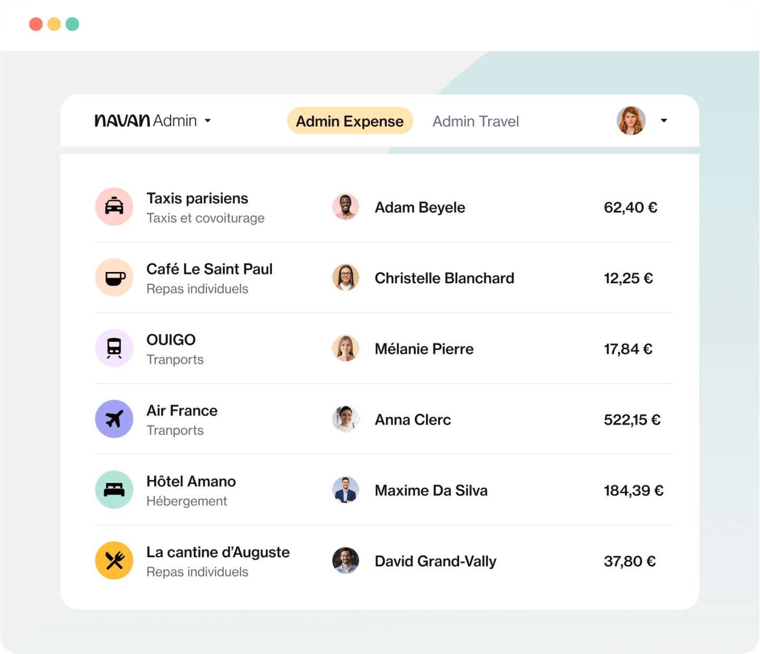Select the Taxis parisiens expense title
This screenshot has width=760, height=654.
click(x=197, y=199)
